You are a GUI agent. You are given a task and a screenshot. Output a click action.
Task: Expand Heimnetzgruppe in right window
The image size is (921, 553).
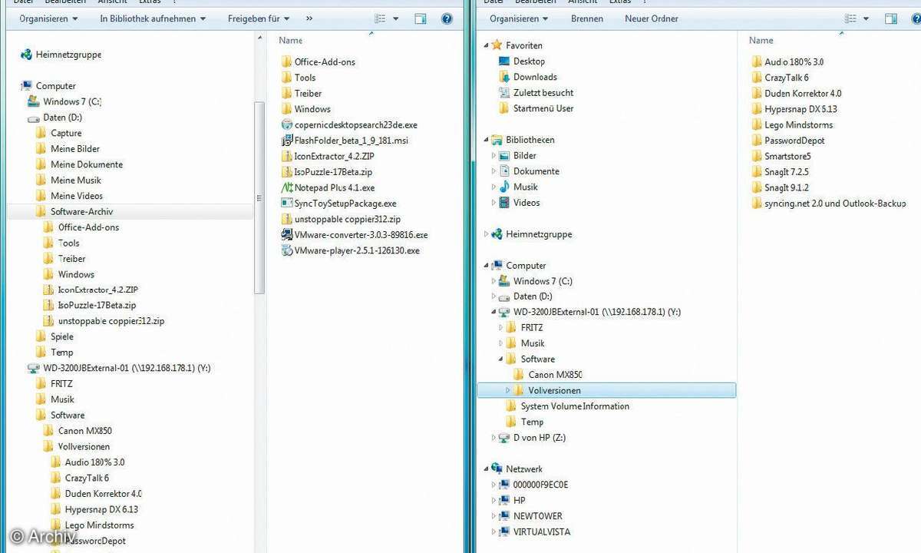[x=486, y=234]
